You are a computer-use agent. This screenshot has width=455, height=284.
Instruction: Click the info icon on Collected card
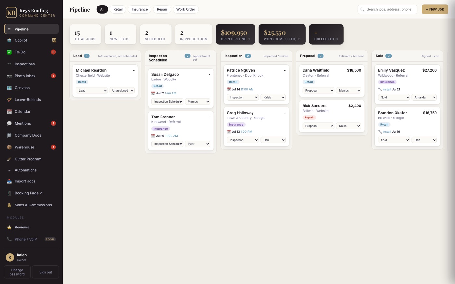(x=337, y=39)
